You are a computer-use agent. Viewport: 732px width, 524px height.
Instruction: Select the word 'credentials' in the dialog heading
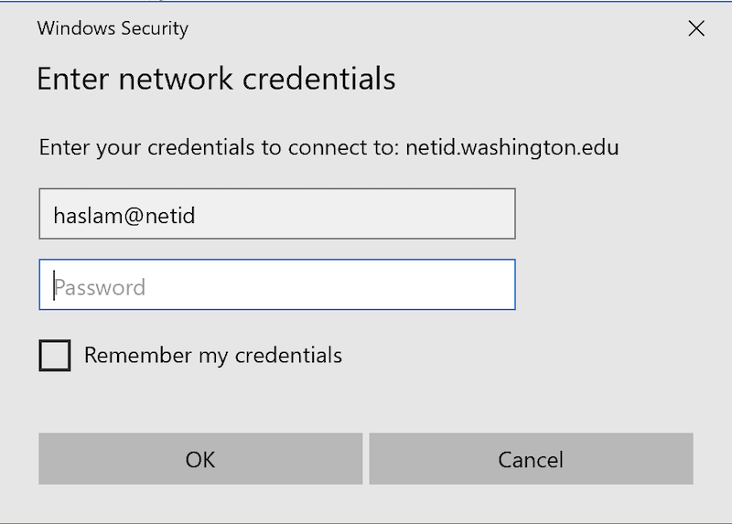[318, 79]
